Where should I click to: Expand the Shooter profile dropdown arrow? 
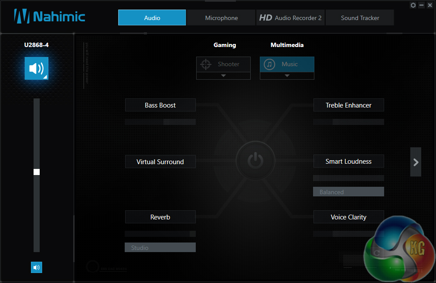[x=223, y=76]
